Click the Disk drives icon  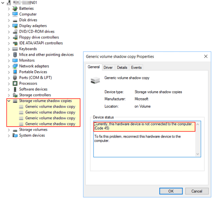[x=15, y=21]
